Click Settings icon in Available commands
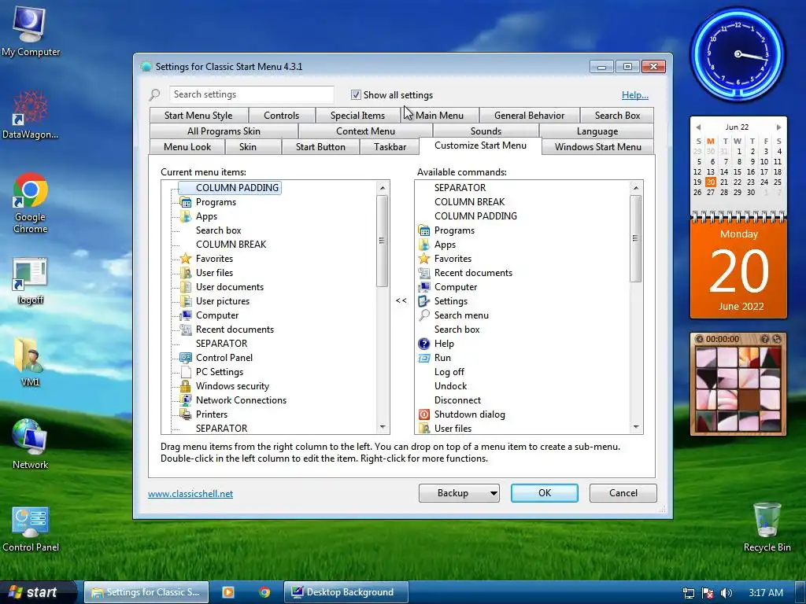This screenshot has height=604, width=806. (424, 301)
